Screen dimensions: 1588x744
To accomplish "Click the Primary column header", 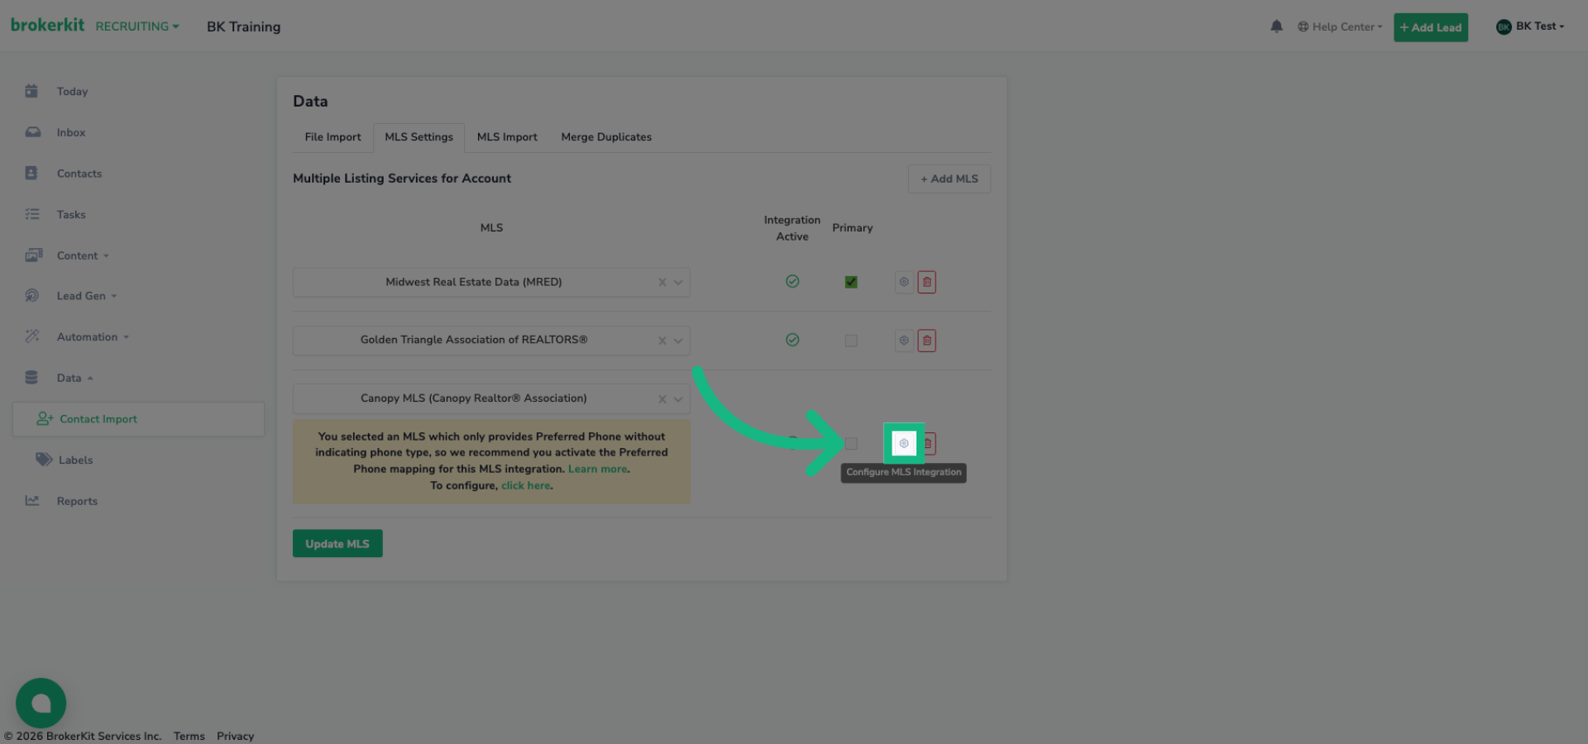I will pyautogui.click(x=852, y=228).
